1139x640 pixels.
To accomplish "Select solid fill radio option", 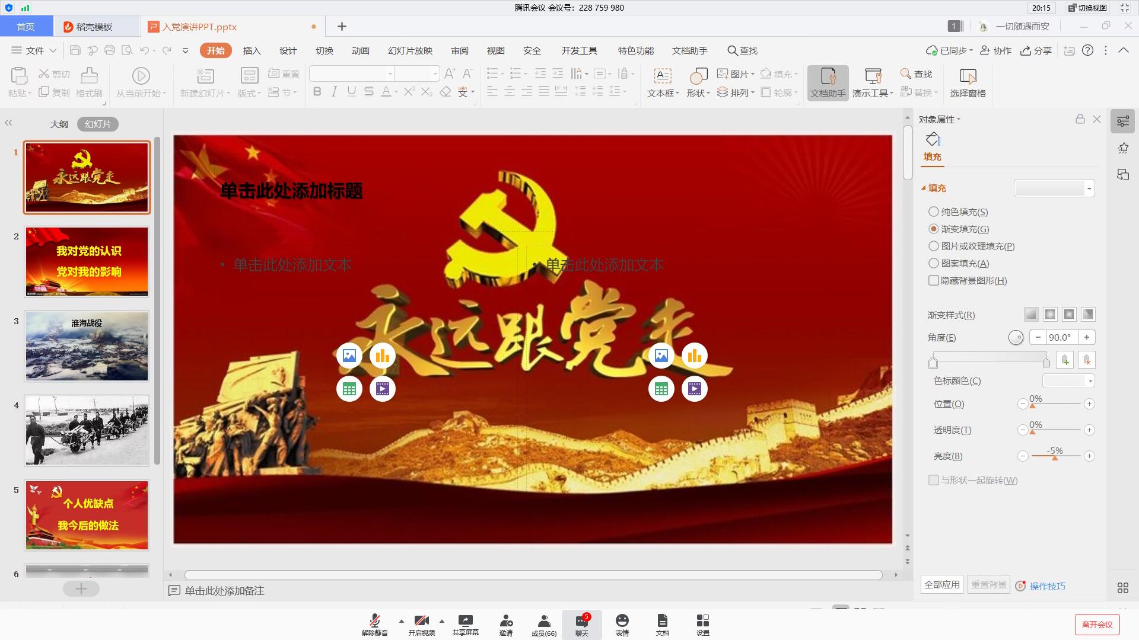I will (x=934, y=212).
